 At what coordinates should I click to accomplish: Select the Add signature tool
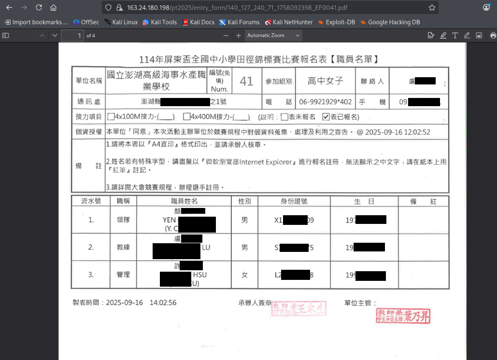click(431, 35)
